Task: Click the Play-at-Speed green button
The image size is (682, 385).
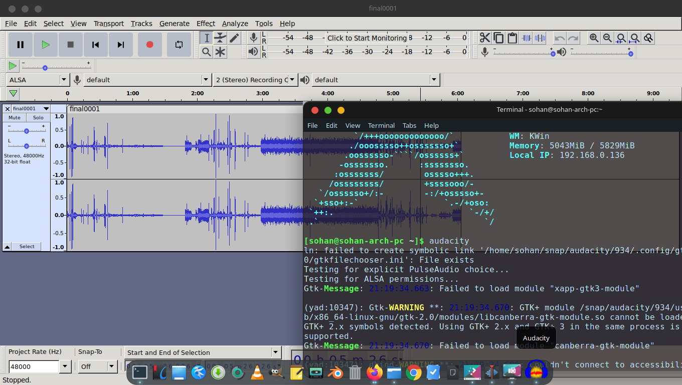Action: [13, 66]
